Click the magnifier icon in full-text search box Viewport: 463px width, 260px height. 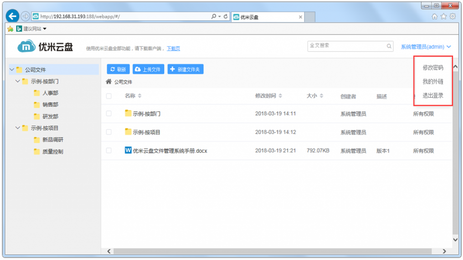tap(389, 46)
